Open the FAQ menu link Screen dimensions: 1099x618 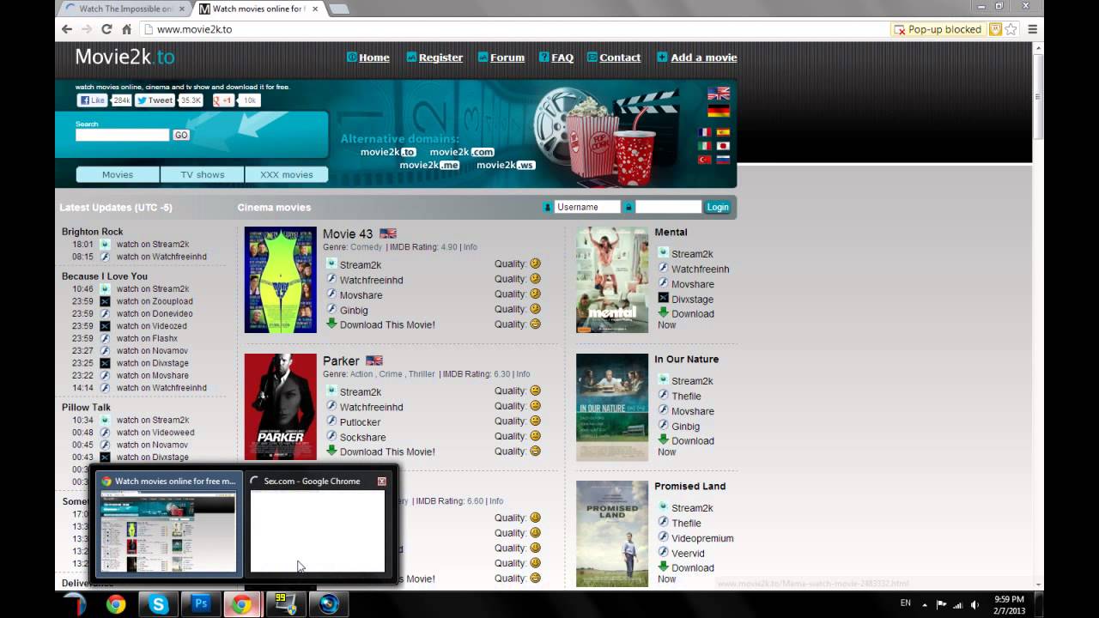coord(562,58)
